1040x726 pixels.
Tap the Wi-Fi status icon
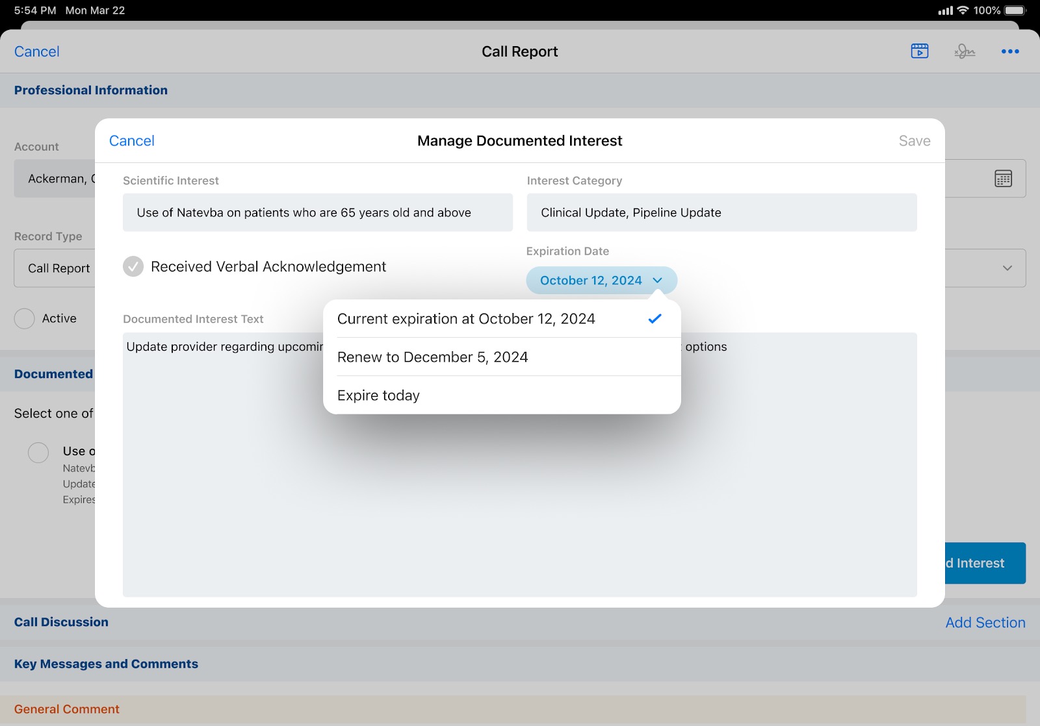(963, 10)
